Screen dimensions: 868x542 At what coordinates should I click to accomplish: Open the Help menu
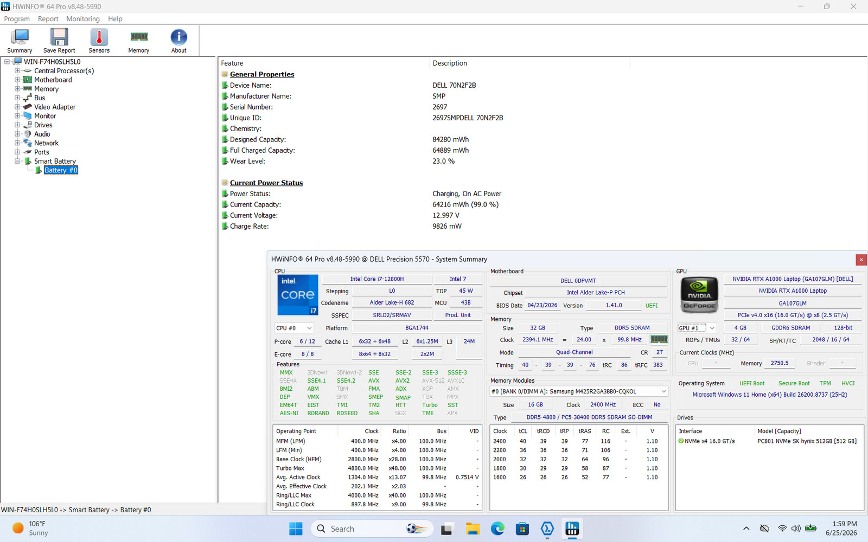point(115,19)
